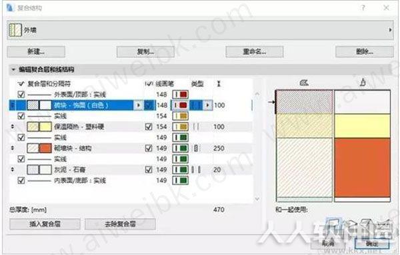Click the core skin type icon in 砌墙块 row
The width and height of the screenshot is (400, 255).
tap(195, 148)
